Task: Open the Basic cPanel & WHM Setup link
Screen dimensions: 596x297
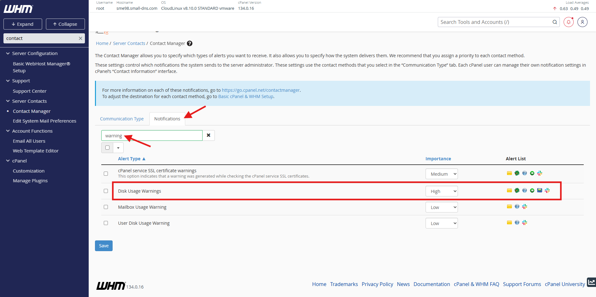Action: pyautogui.click(x=246, y=96)
